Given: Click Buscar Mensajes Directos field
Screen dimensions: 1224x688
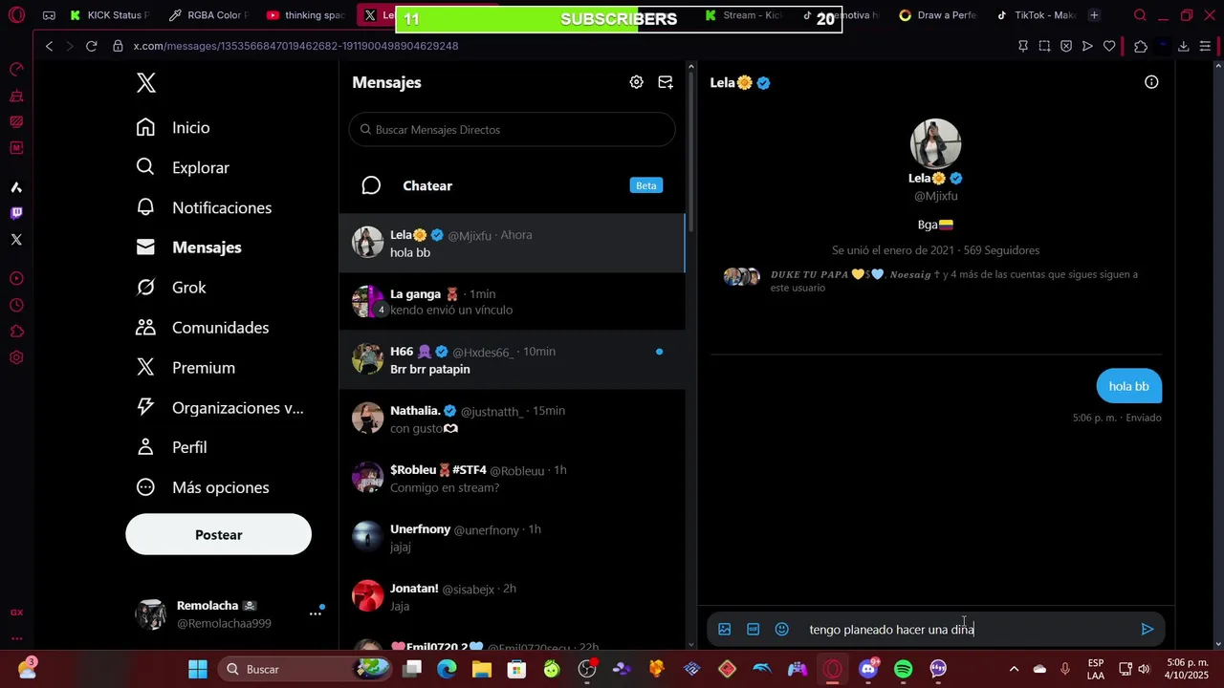Looking at the screenshot, I should 512,130.
